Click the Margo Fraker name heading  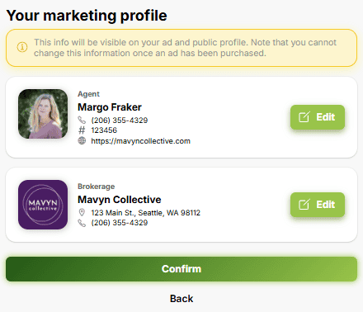[x=110, y=107]
